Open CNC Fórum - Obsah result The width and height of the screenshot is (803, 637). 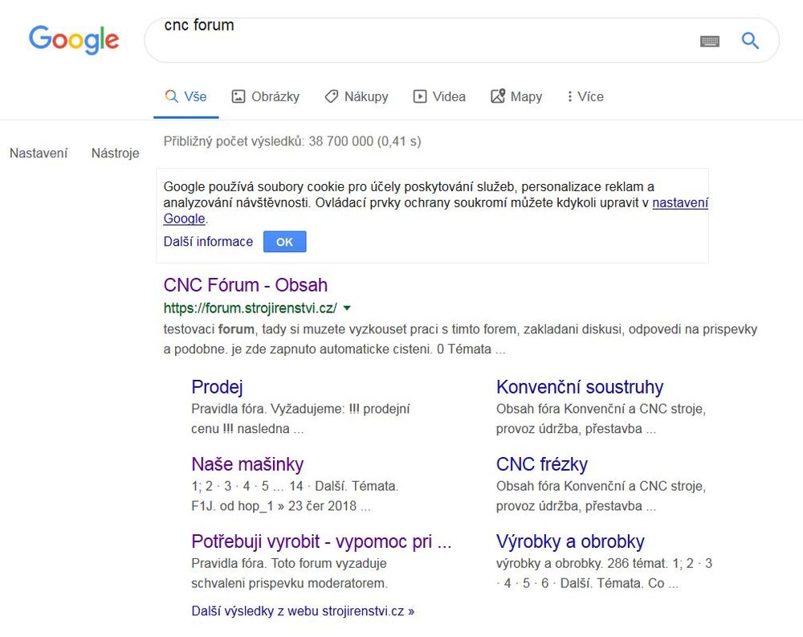(x=245, y=285)
